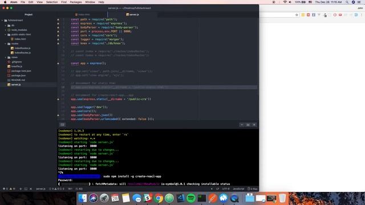This screenshot has width=365, height=205.
Task: Open the black terminal app in dock
Action: [x=202, y=198]
